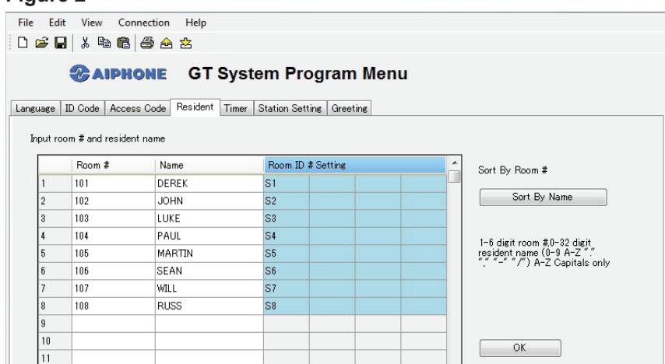The width and height of the screenshot is (665, 364).
Task: Click the Paste clipboard icon
Action: [123, 43]
